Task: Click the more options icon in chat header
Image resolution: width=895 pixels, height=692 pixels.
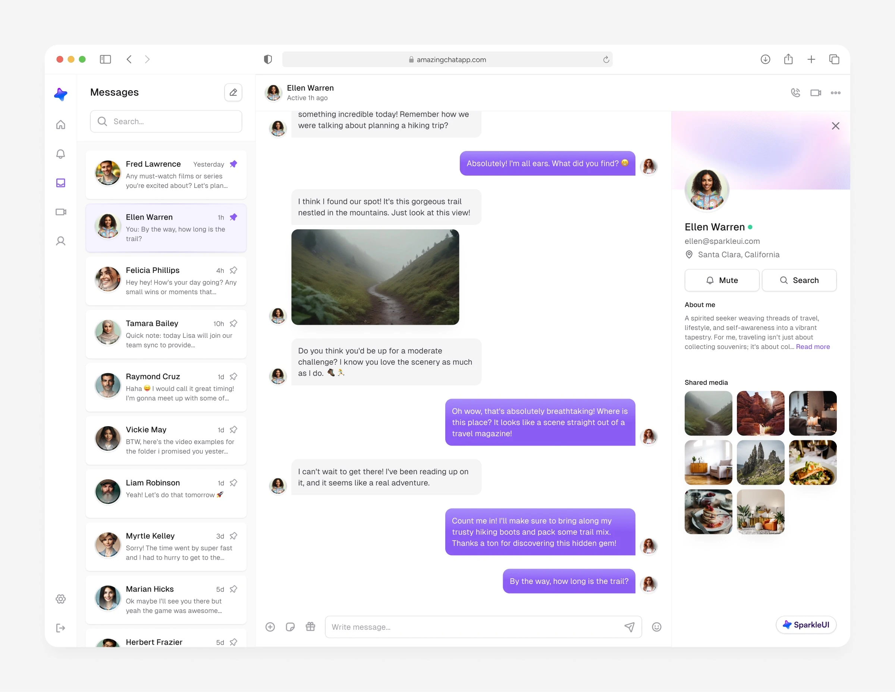Action: click(836, 93)
